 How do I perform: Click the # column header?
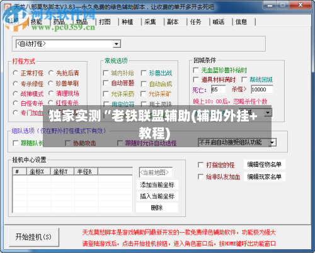[x=20, y=171]
